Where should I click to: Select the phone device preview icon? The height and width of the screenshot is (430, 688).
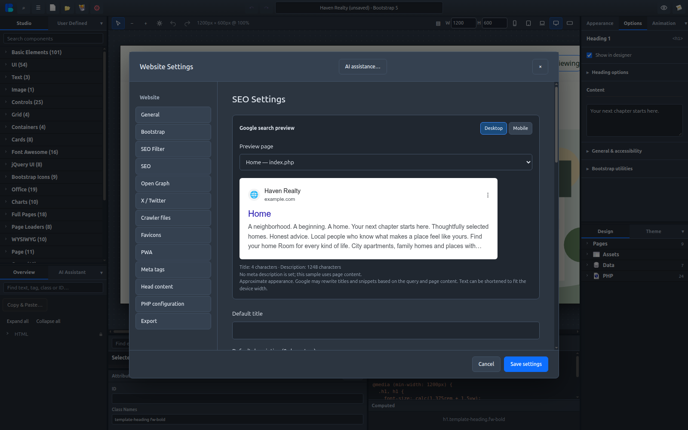click(515, 23)
